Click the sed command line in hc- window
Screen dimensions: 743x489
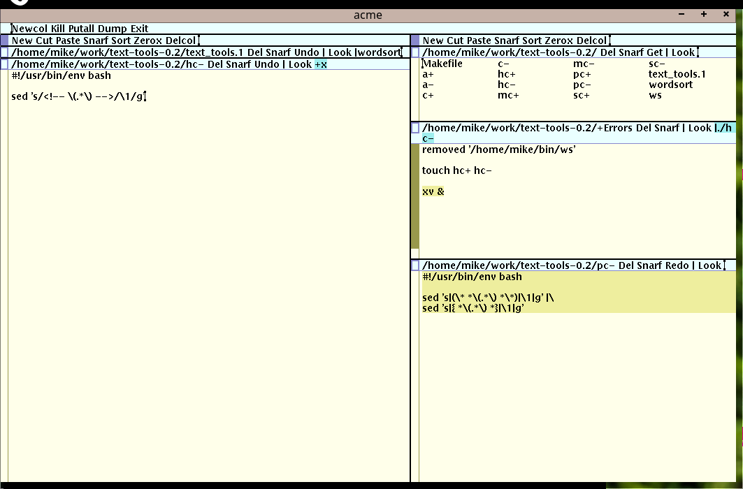[x=78, y=96]
